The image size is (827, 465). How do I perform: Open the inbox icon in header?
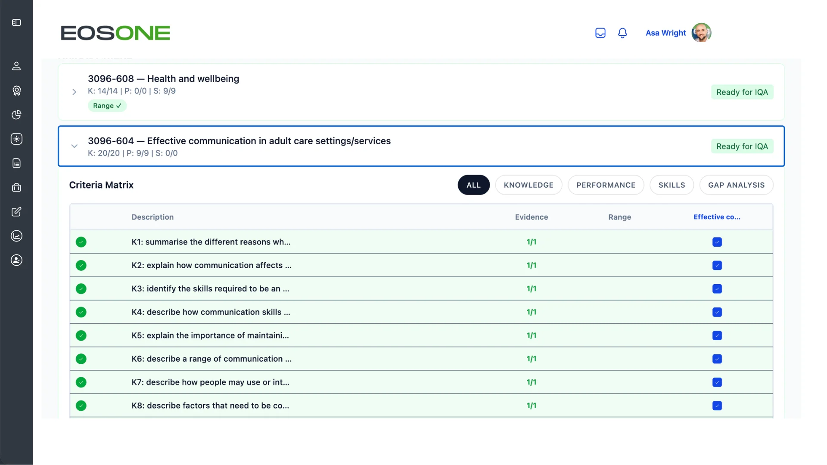pyautogui.click(x=600, y=33)
